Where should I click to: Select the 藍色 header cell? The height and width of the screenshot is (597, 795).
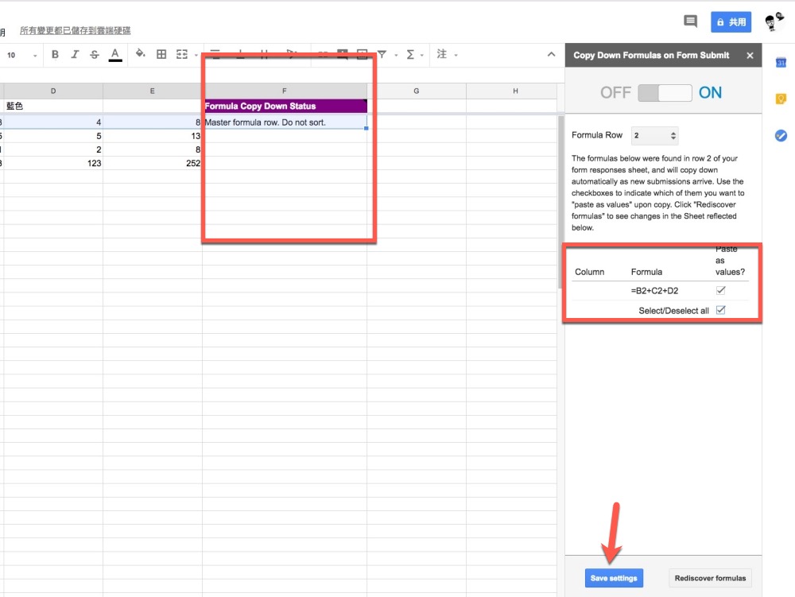[x=53, y=106]
